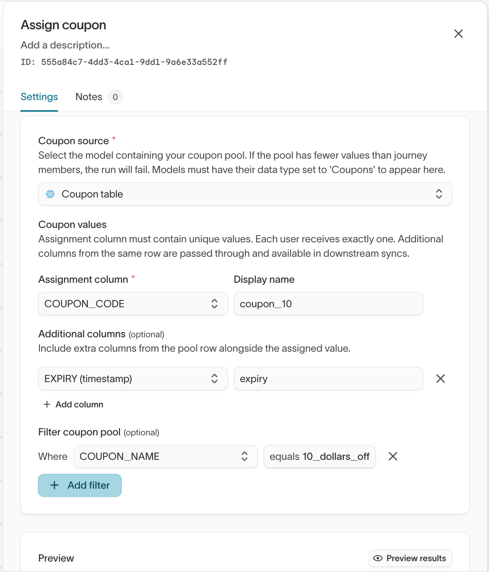
Task: Close the Assign coupon dialog
Action: [x=458, y=34]
